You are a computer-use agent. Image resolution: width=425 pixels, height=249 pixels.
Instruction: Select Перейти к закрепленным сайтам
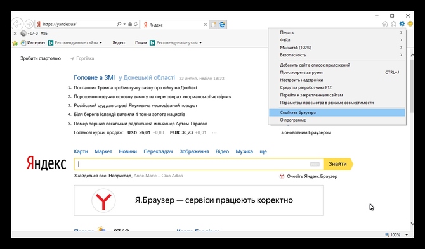tap(337, 95)
